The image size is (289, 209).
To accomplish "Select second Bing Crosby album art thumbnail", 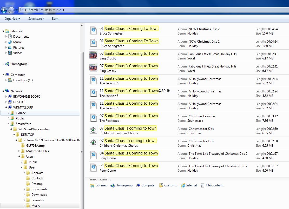I will click(93, 68).
